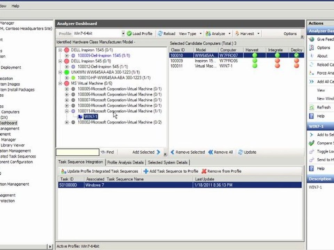Click the Compare green checkmark icon in Actions
334x250 pixels.
[311, 143]
